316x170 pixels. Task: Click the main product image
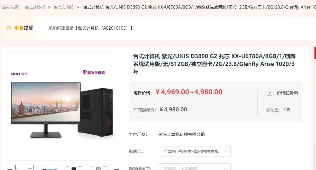coord(62,106)
